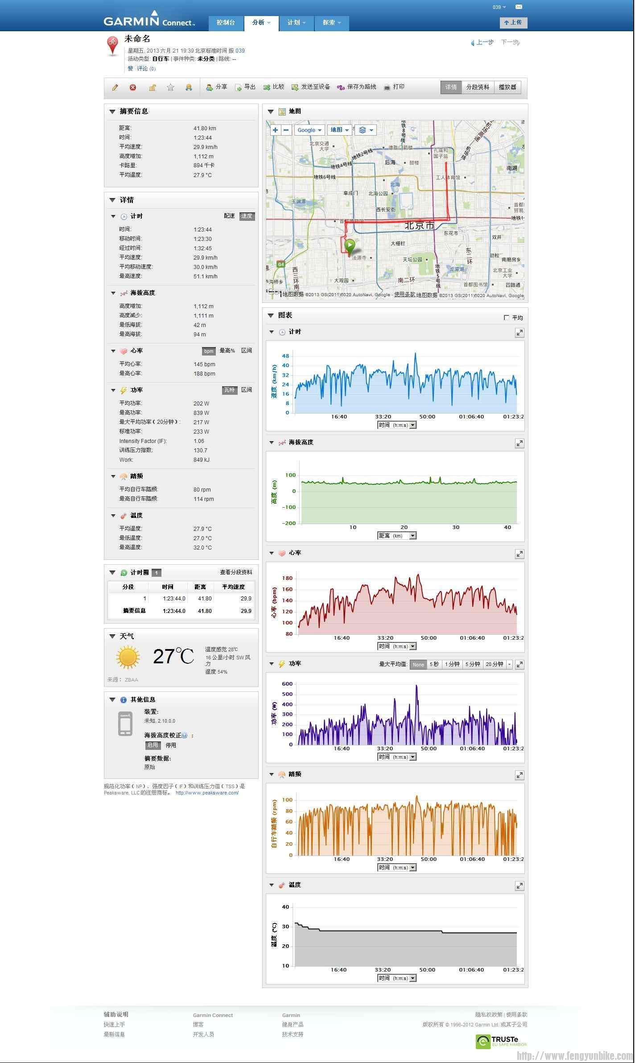Click 导出 export button
Viewport: 635px width, 1063px height.
(245, 87)
